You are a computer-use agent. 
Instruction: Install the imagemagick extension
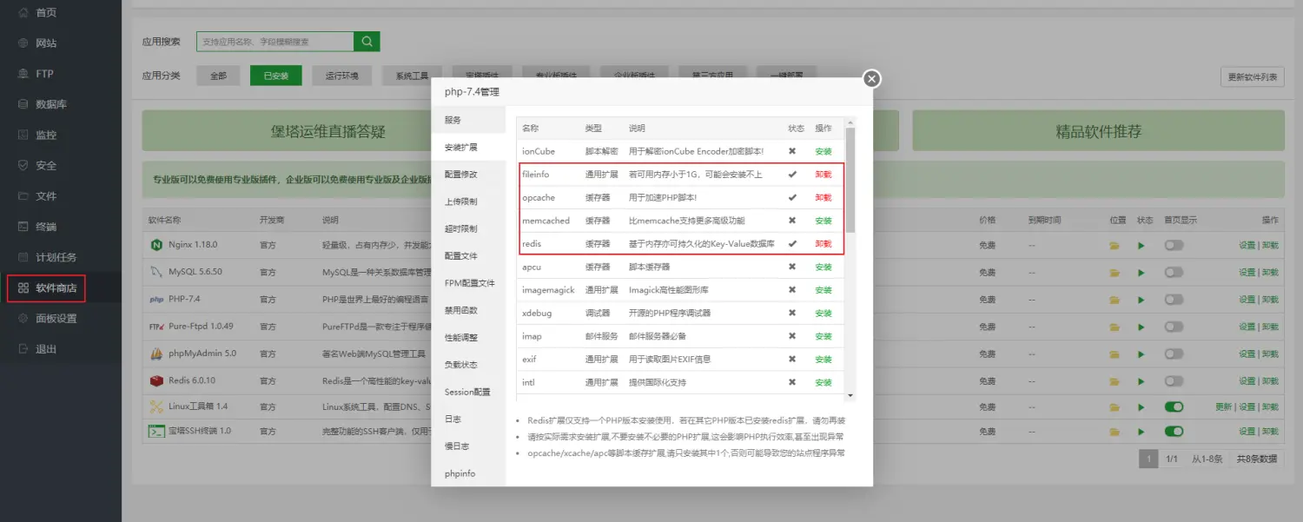click(823, 290)
